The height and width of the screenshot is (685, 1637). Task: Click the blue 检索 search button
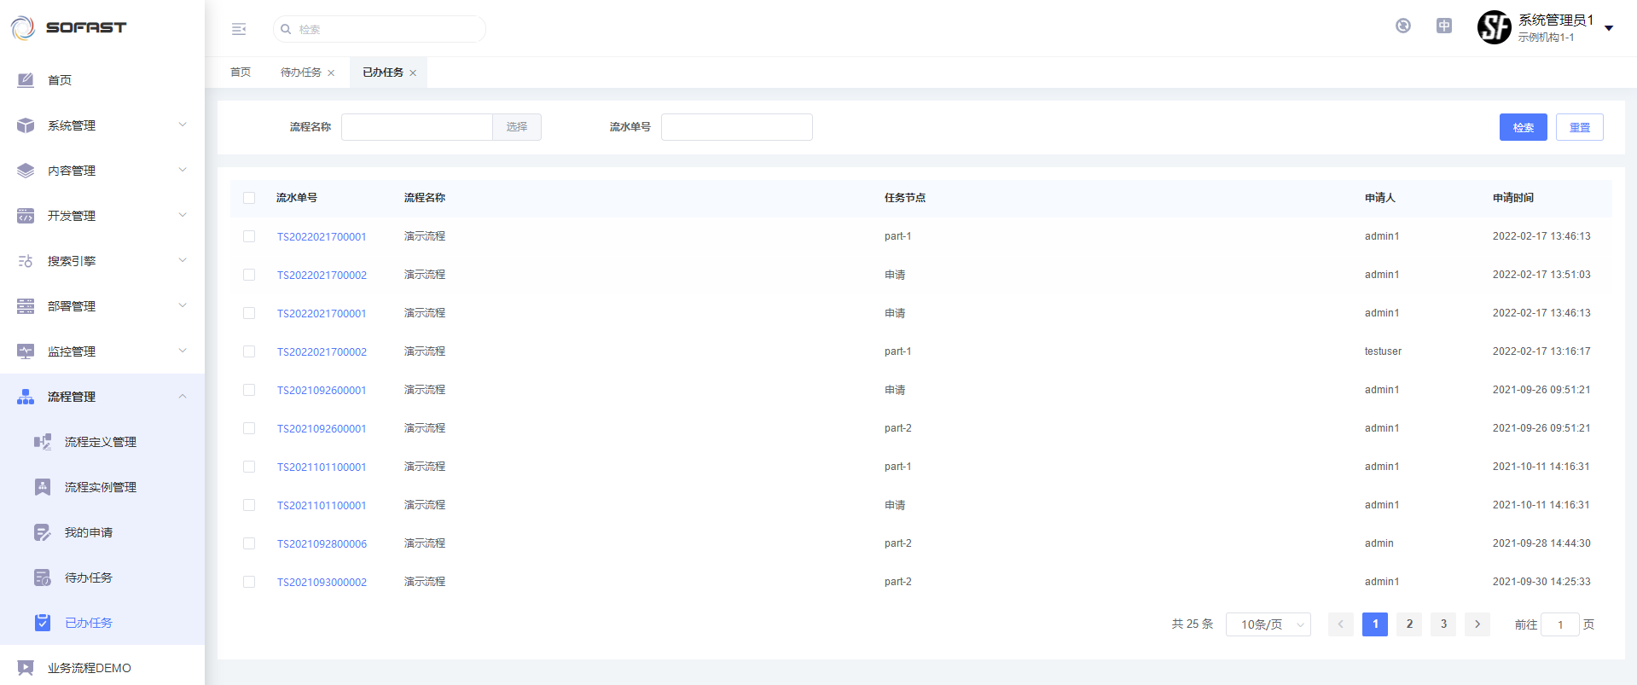tap(1523, 127)
